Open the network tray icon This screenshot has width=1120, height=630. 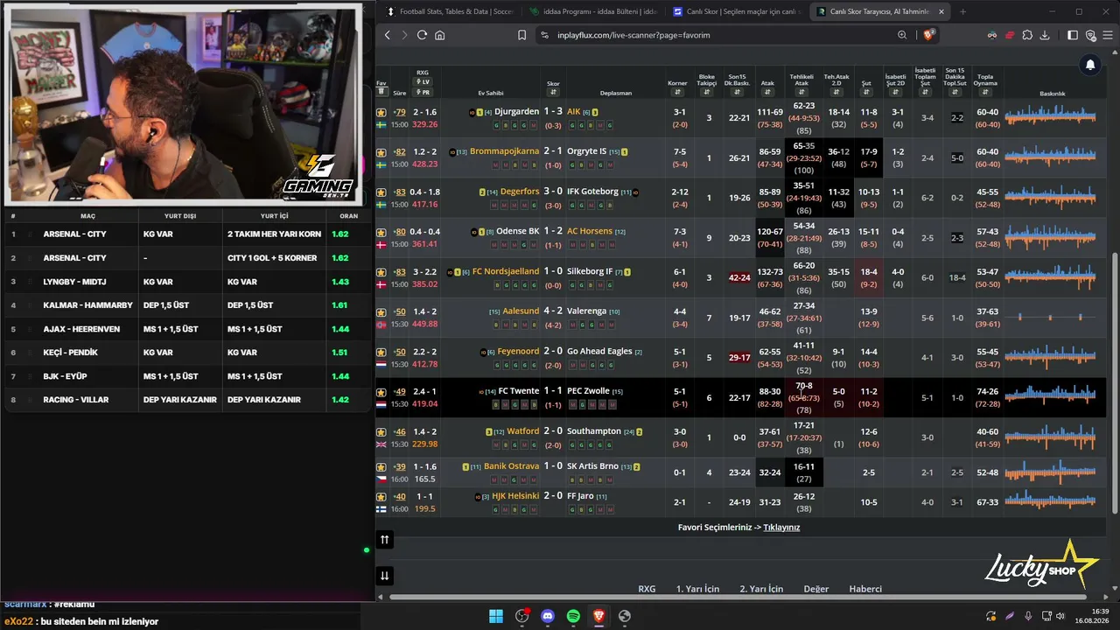tap(1046, 616)
